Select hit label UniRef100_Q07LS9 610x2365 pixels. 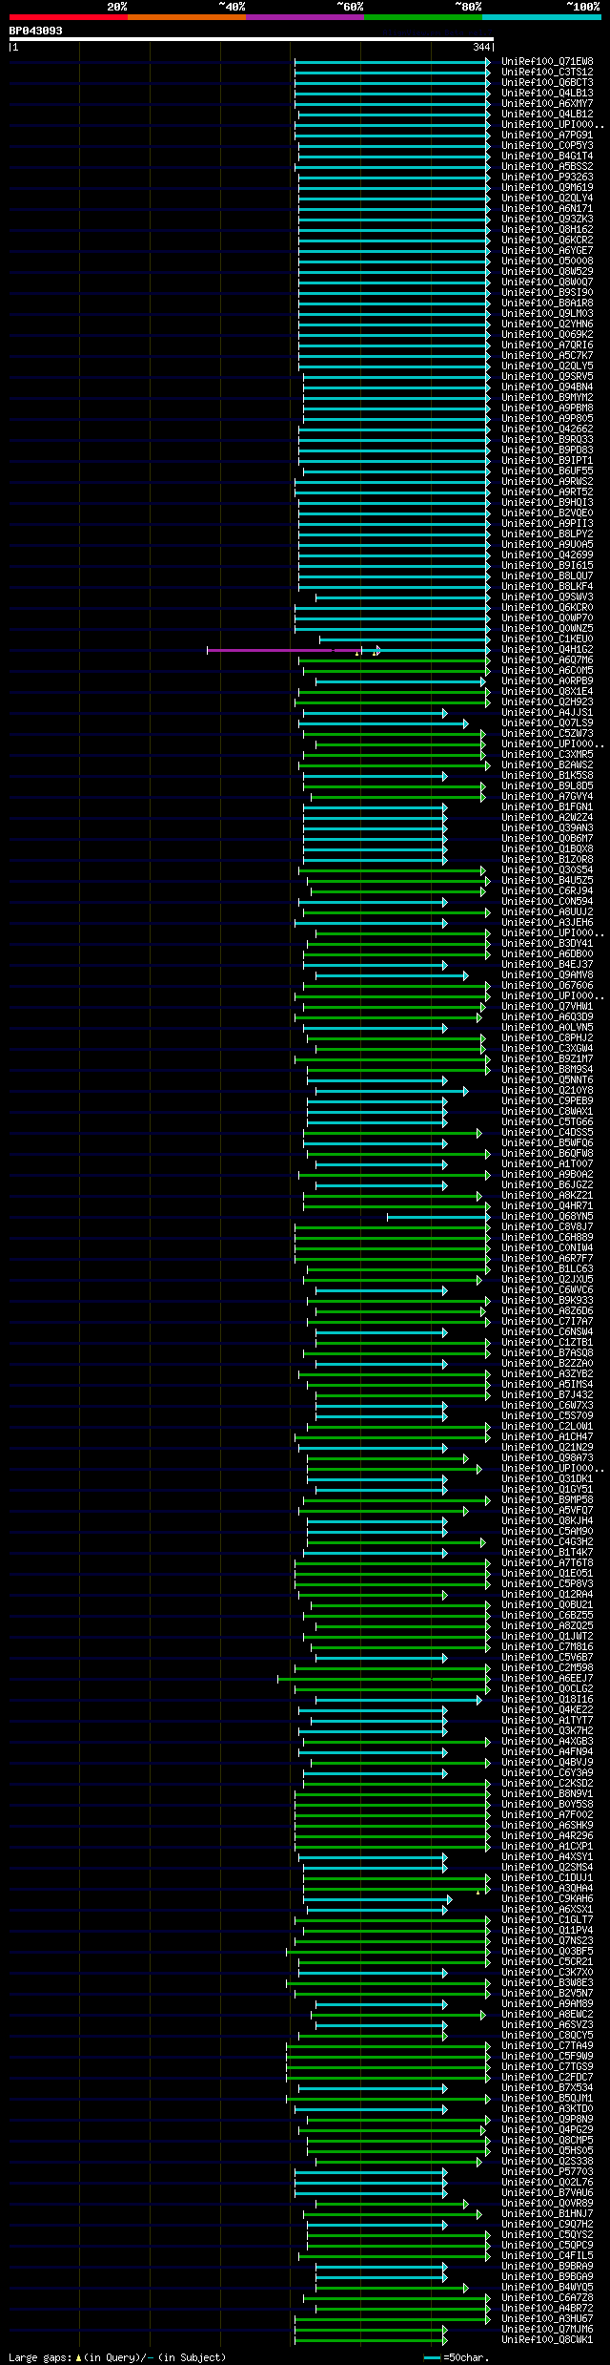coord(547,723)
